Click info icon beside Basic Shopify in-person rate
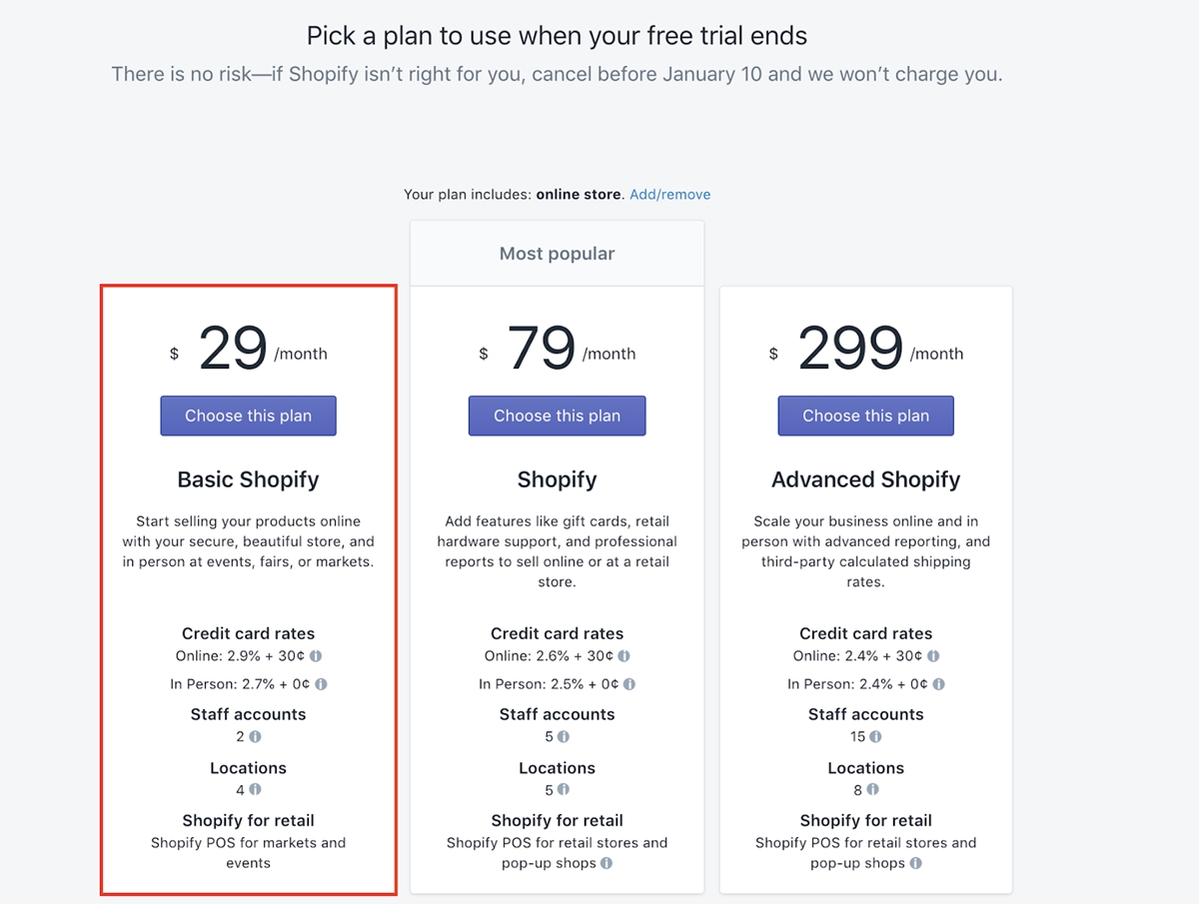Image resolution: width=1199 pixels, height=904 pixels. click(321, 684)
